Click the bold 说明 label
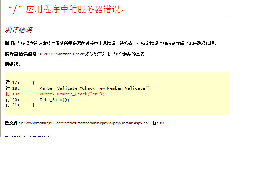Viewport: 258px width, 183px height. (9, 44)
